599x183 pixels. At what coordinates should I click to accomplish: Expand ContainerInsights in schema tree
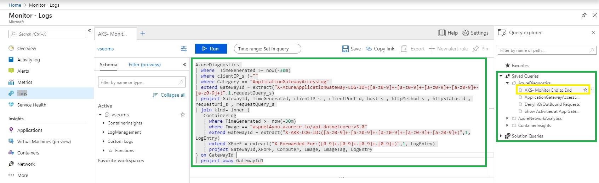pos(104,123)
